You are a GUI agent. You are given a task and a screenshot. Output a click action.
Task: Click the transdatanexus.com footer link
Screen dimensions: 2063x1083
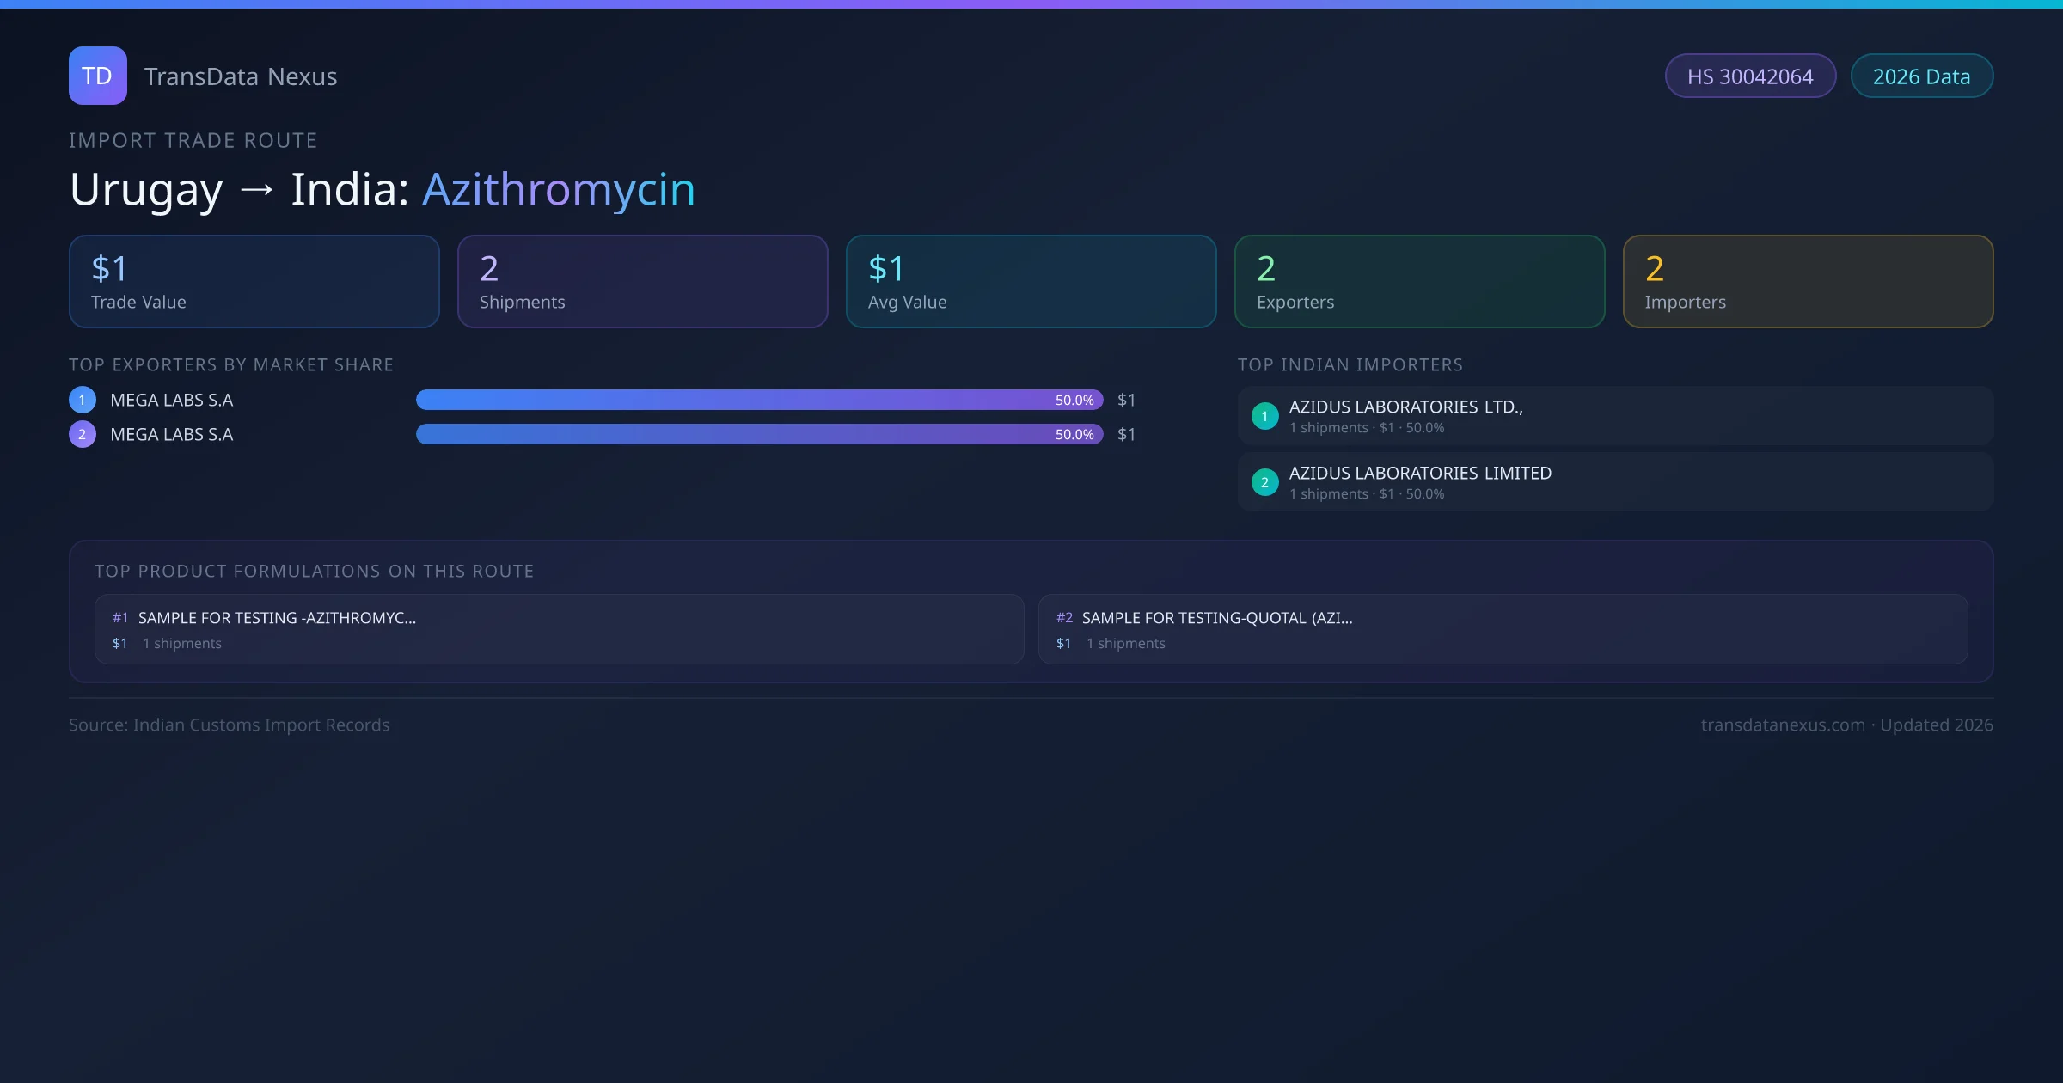tap(1783, 725)
